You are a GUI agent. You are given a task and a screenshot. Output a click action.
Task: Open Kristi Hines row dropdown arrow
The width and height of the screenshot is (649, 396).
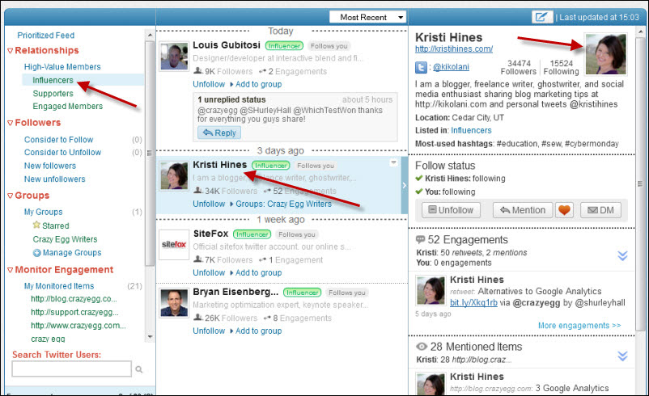point(393,162)
